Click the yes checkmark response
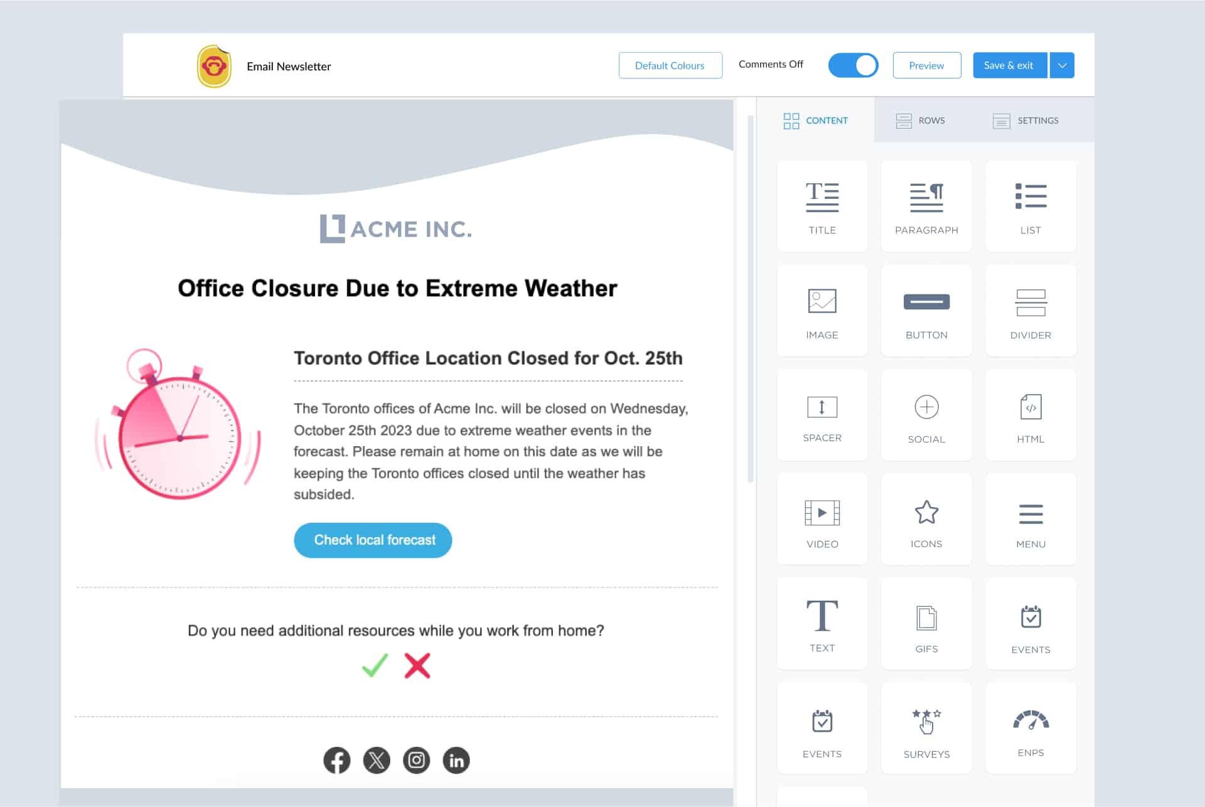 pyautogui.click(x=375, y=666)
